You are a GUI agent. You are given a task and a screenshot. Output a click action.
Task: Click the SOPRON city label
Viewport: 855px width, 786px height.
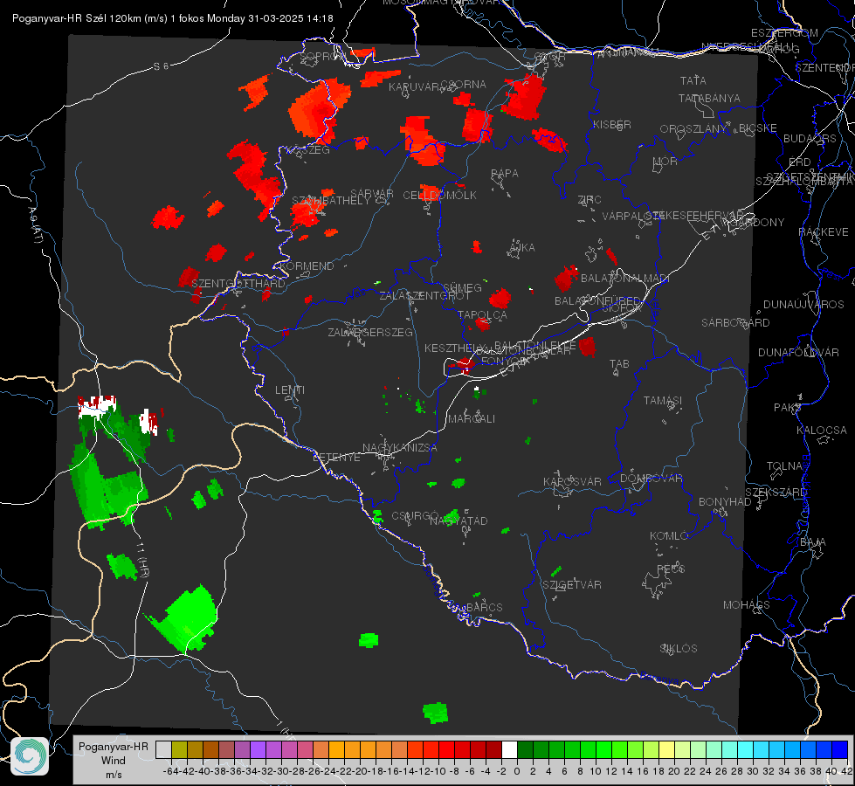(323, 56)
